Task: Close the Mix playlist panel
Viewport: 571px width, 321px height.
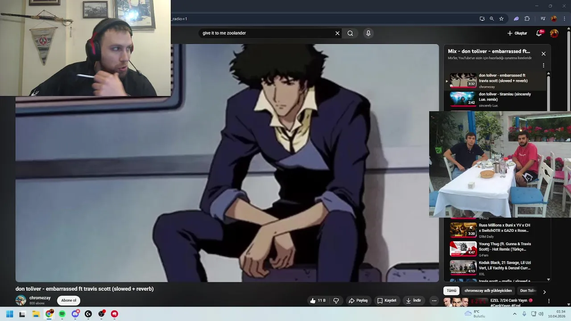Action: point(543,53)
